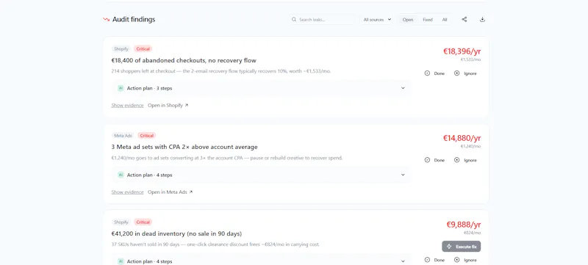Click Execute fix for dead inventory

(462, 247)
